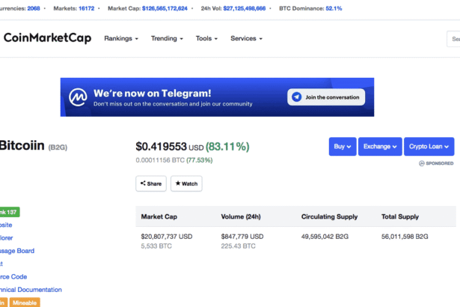Click the $847,779 USD volume value
The image size is (460, 307).
click(x=242, y=237)
